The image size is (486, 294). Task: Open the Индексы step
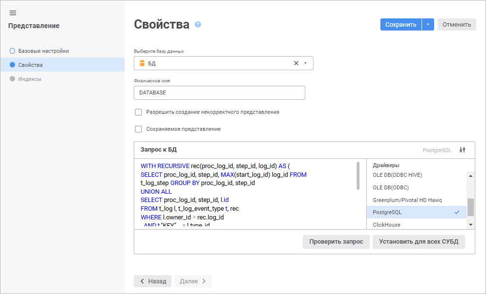coord(30,79)
